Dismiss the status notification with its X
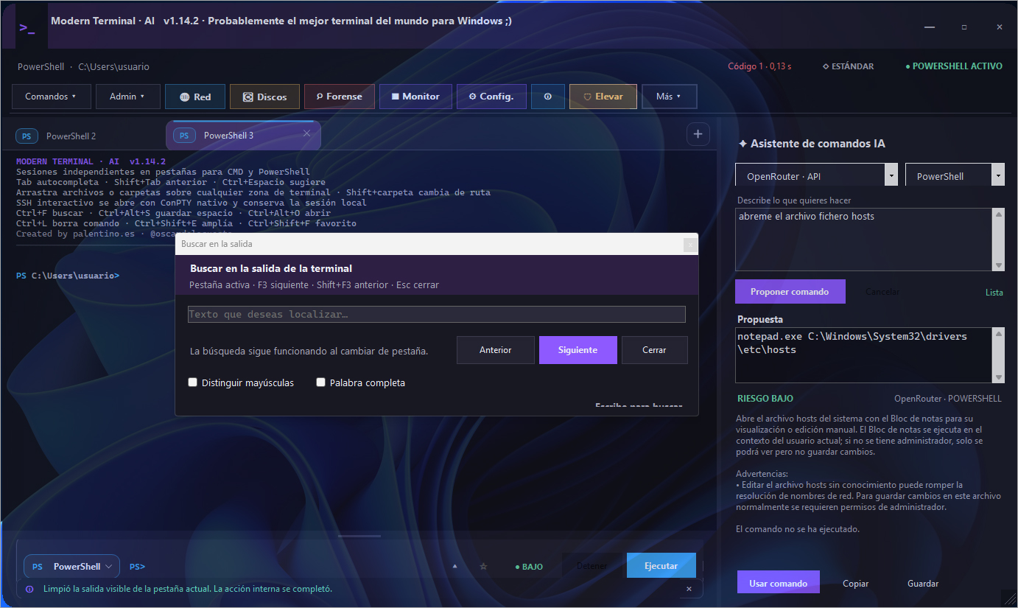This screenshot has width=1018, height=608. tap(689, 589)
